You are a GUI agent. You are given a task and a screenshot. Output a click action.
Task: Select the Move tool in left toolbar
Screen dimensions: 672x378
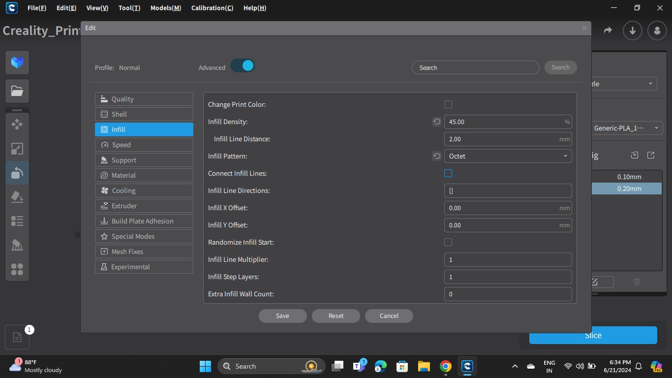point(17,125)
